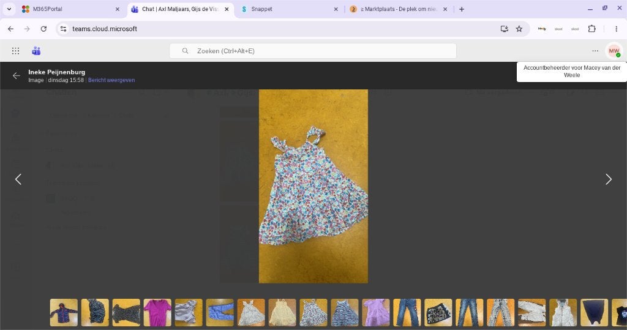Install Teams app from address bar
The image size is (627, 330).
(x=505, y=29)
